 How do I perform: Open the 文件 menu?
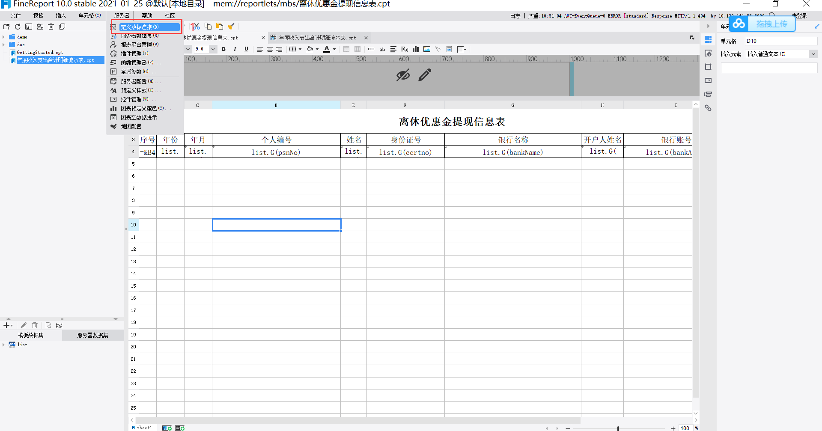click(x=16, y=15)
